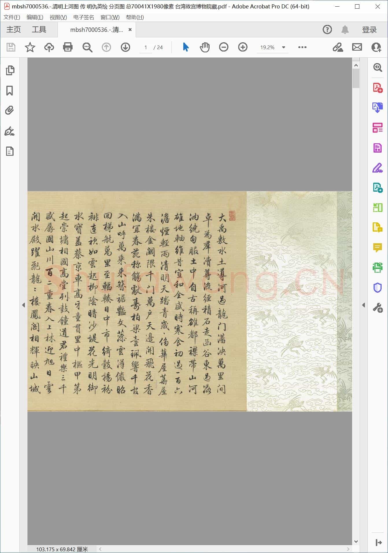The width and height of the screenshot is (388, 553).
Task: Close the mbsh7000536 document tab
Action: click(x=130, y=30)
